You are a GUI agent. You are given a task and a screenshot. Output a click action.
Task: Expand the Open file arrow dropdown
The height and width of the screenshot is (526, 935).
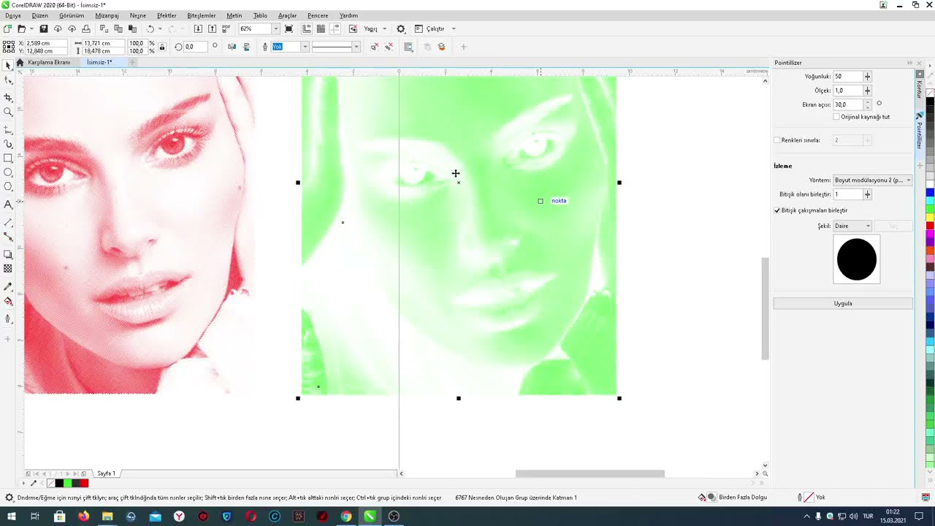pyautogui.click(x=30, y=28)
